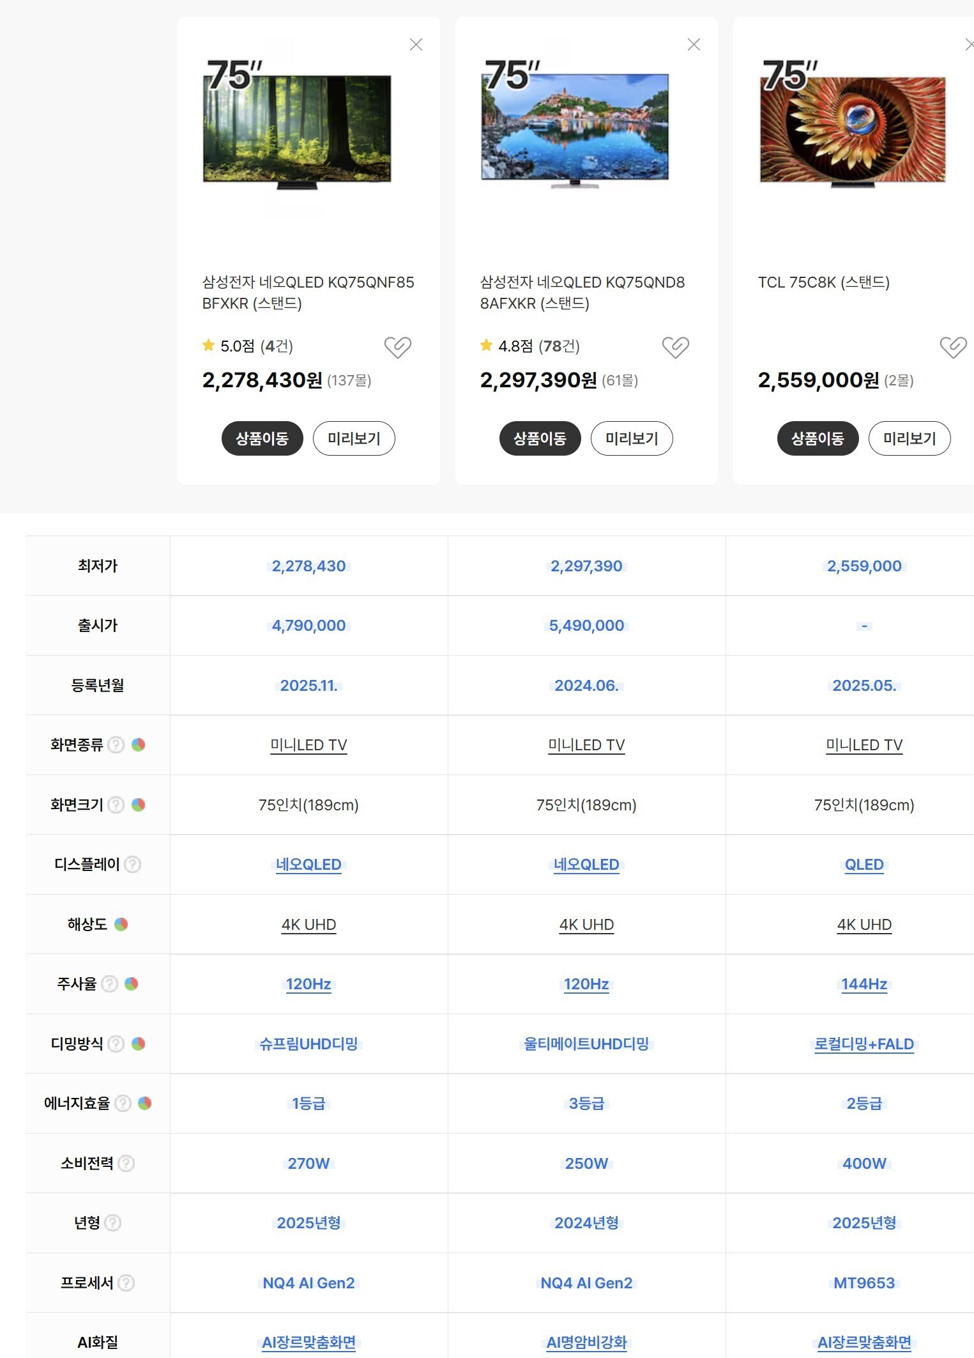View 5.0점 (4건) reviews for QNF85
Viewport: 974px width, 1358px height.
click(x=248, y=346)
